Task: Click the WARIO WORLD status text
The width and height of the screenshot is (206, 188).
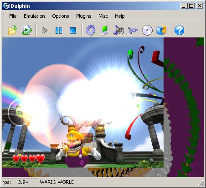Action: pos(57,182)
